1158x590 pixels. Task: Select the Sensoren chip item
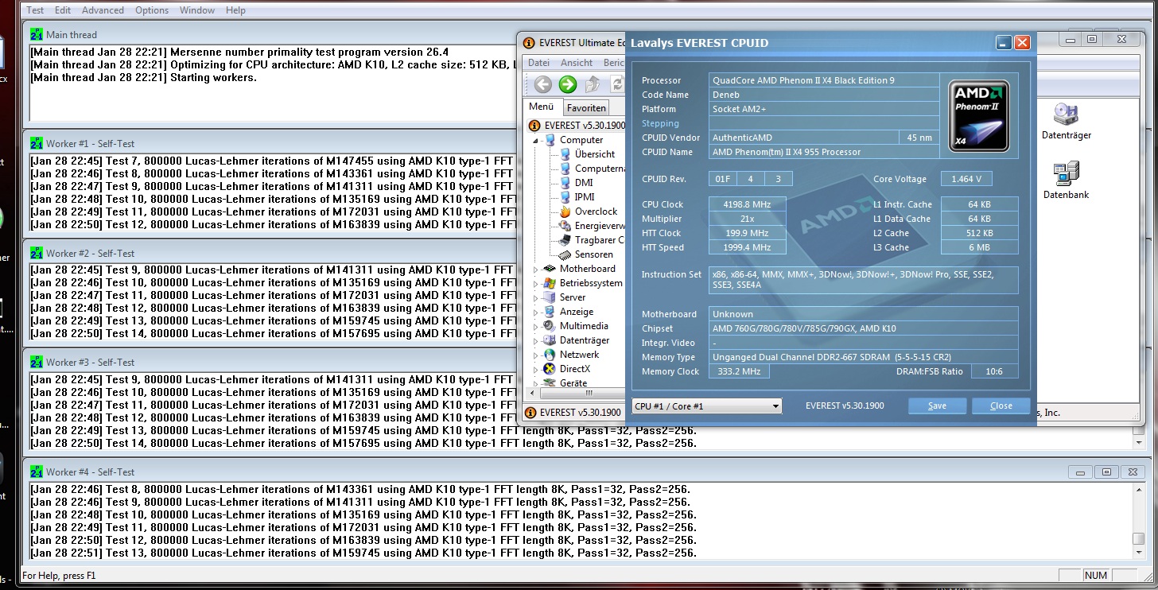pyautogui.click(x=565, y=254)
